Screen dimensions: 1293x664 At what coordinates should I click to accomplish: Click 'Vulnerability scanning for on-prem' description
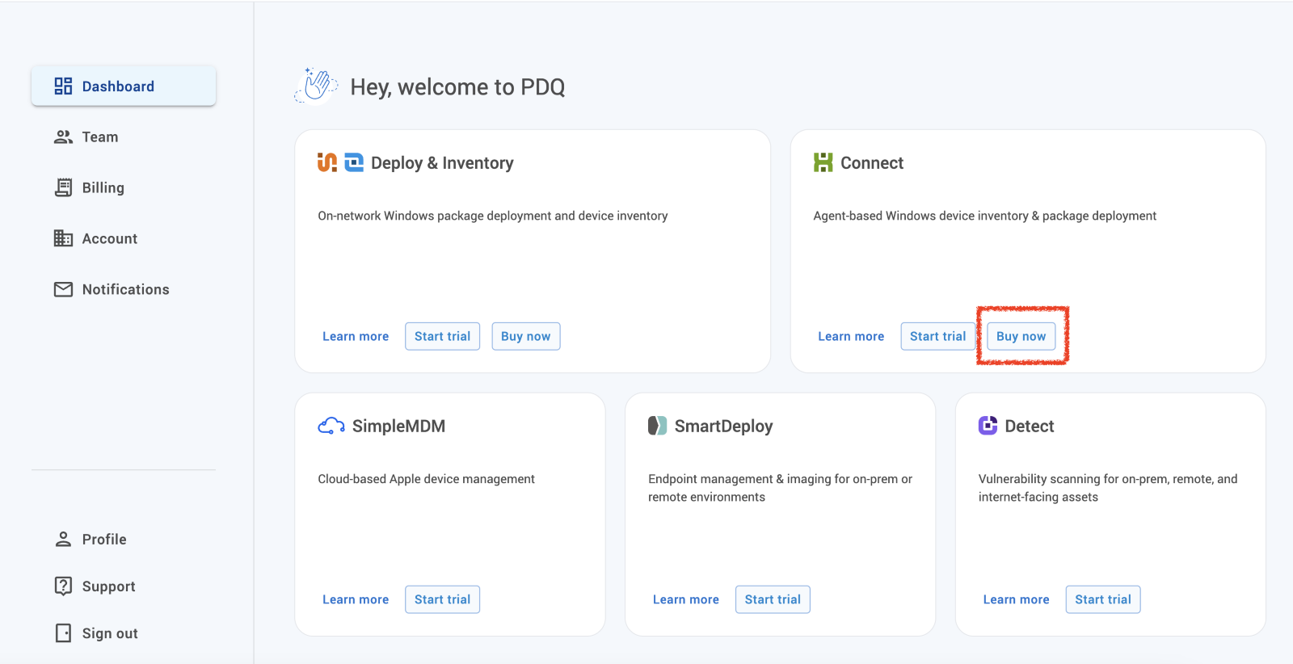[1108, 488]
